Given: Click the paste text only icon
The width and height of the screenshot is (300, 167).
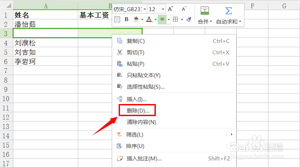Looking at the screenshot, I should (x=120, y=75).
